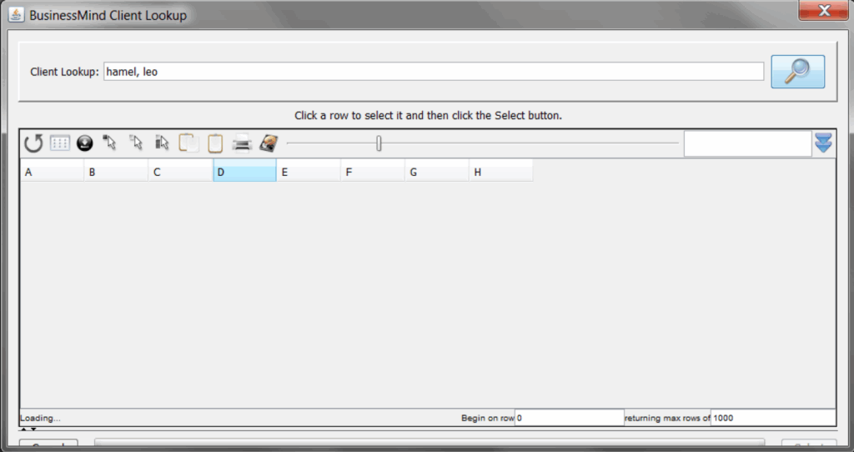Screen dimensions: 854x452
Task: Click the returning max rows field
Action: click(773, 418)
